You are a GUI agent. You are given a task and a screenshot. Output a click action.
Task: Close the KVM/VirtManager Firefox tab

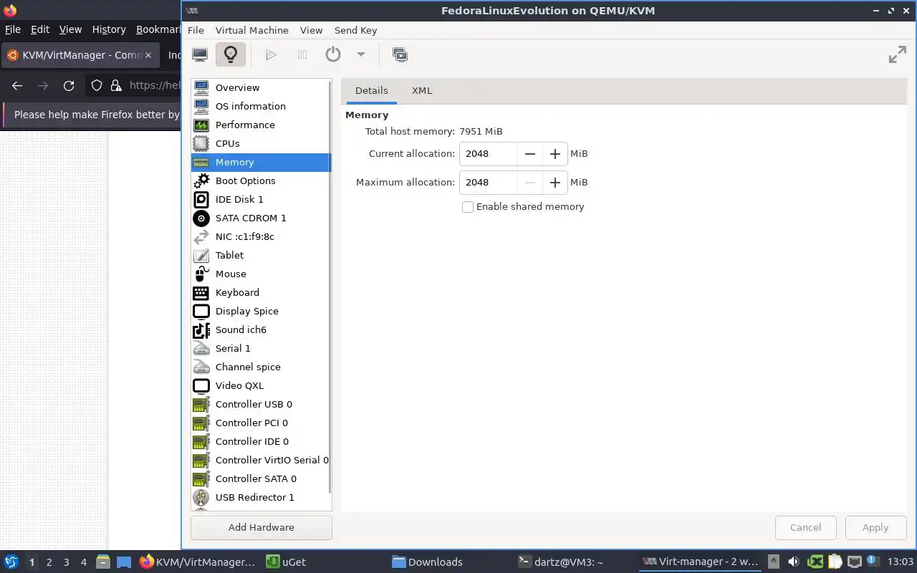pos(148,55)
